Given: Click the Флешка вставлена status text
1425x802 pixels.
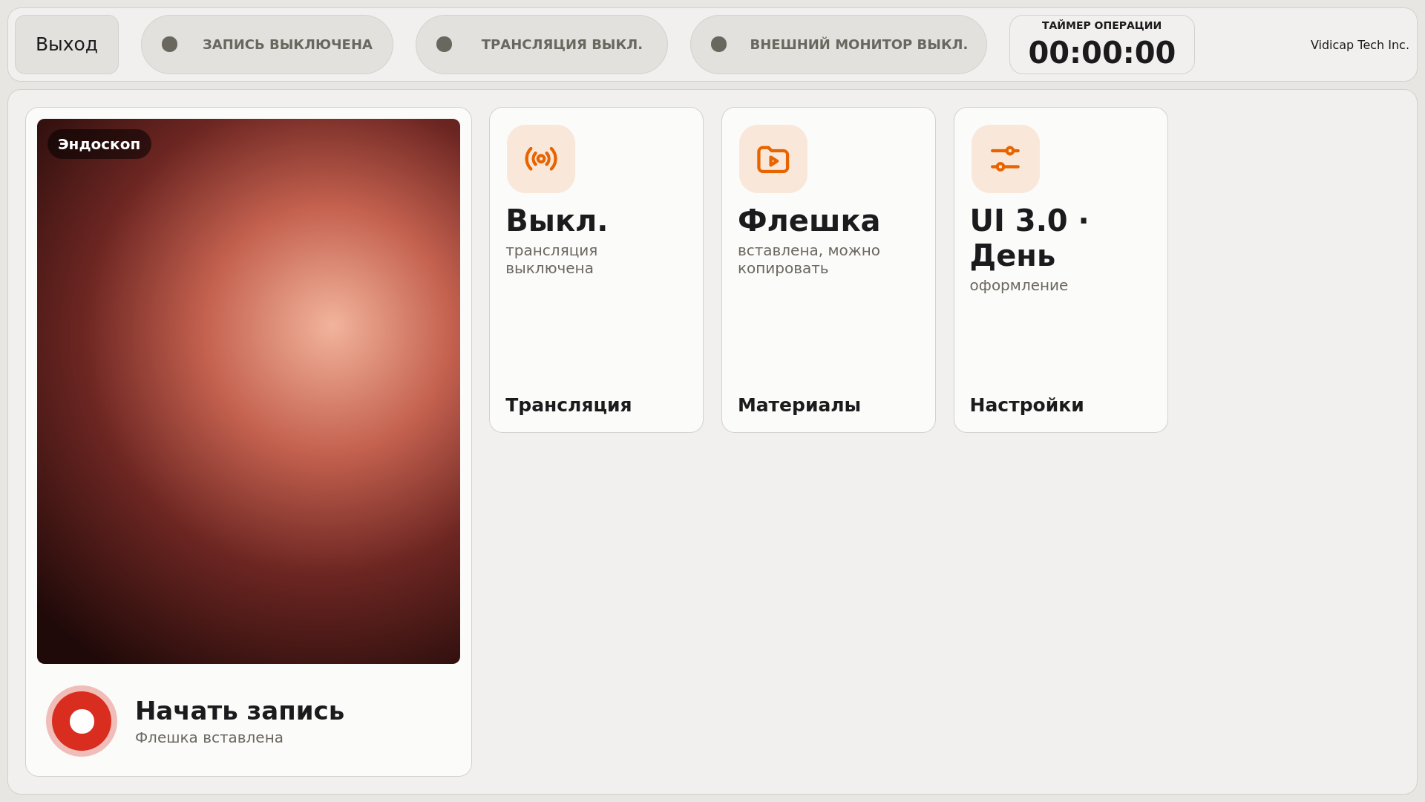Looking at the screenshot, I should (x=209, y=737).
